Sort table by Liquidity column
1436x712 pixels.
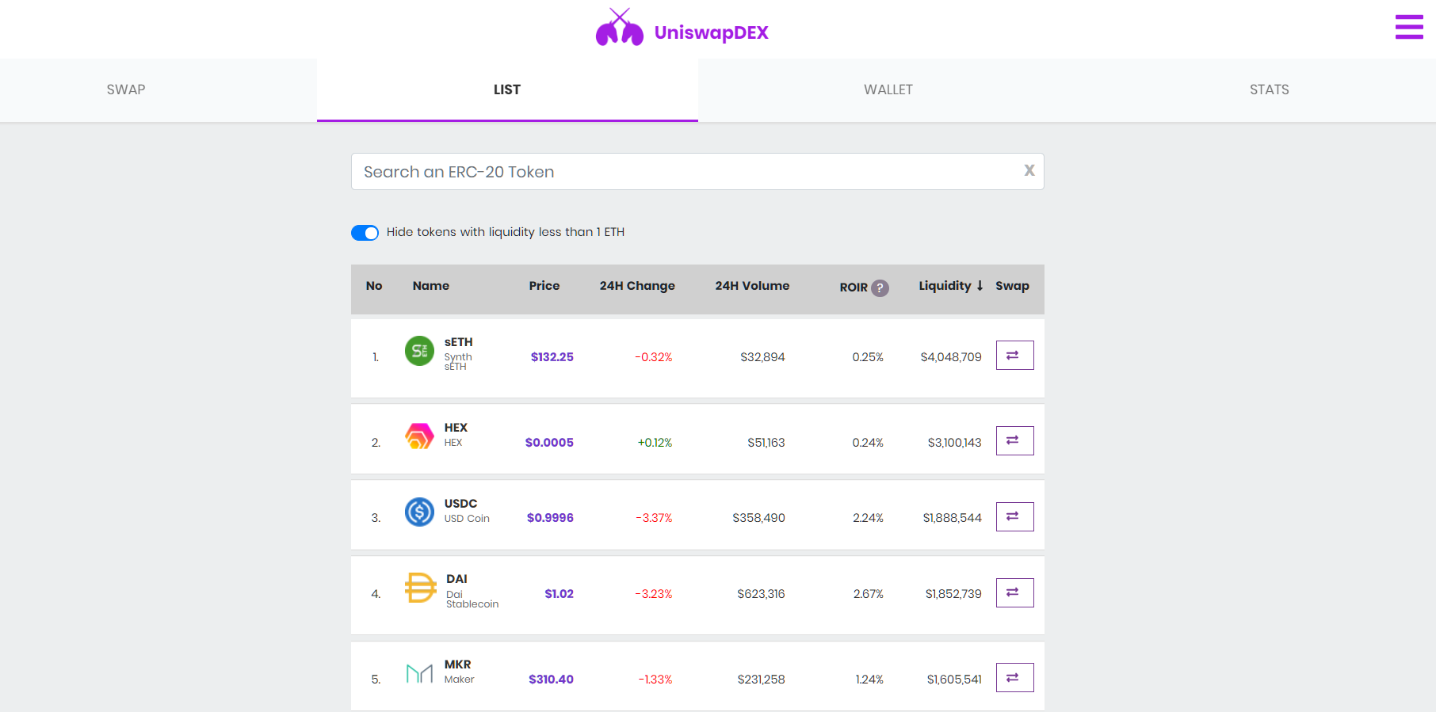point(949,286)
